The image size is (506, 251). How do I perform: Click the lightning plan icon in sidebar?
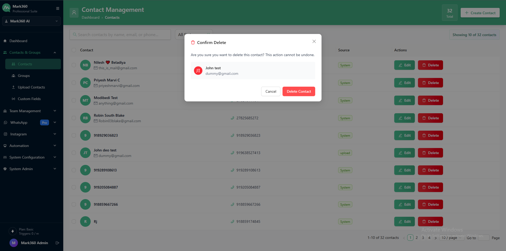(x=13, y=231)
